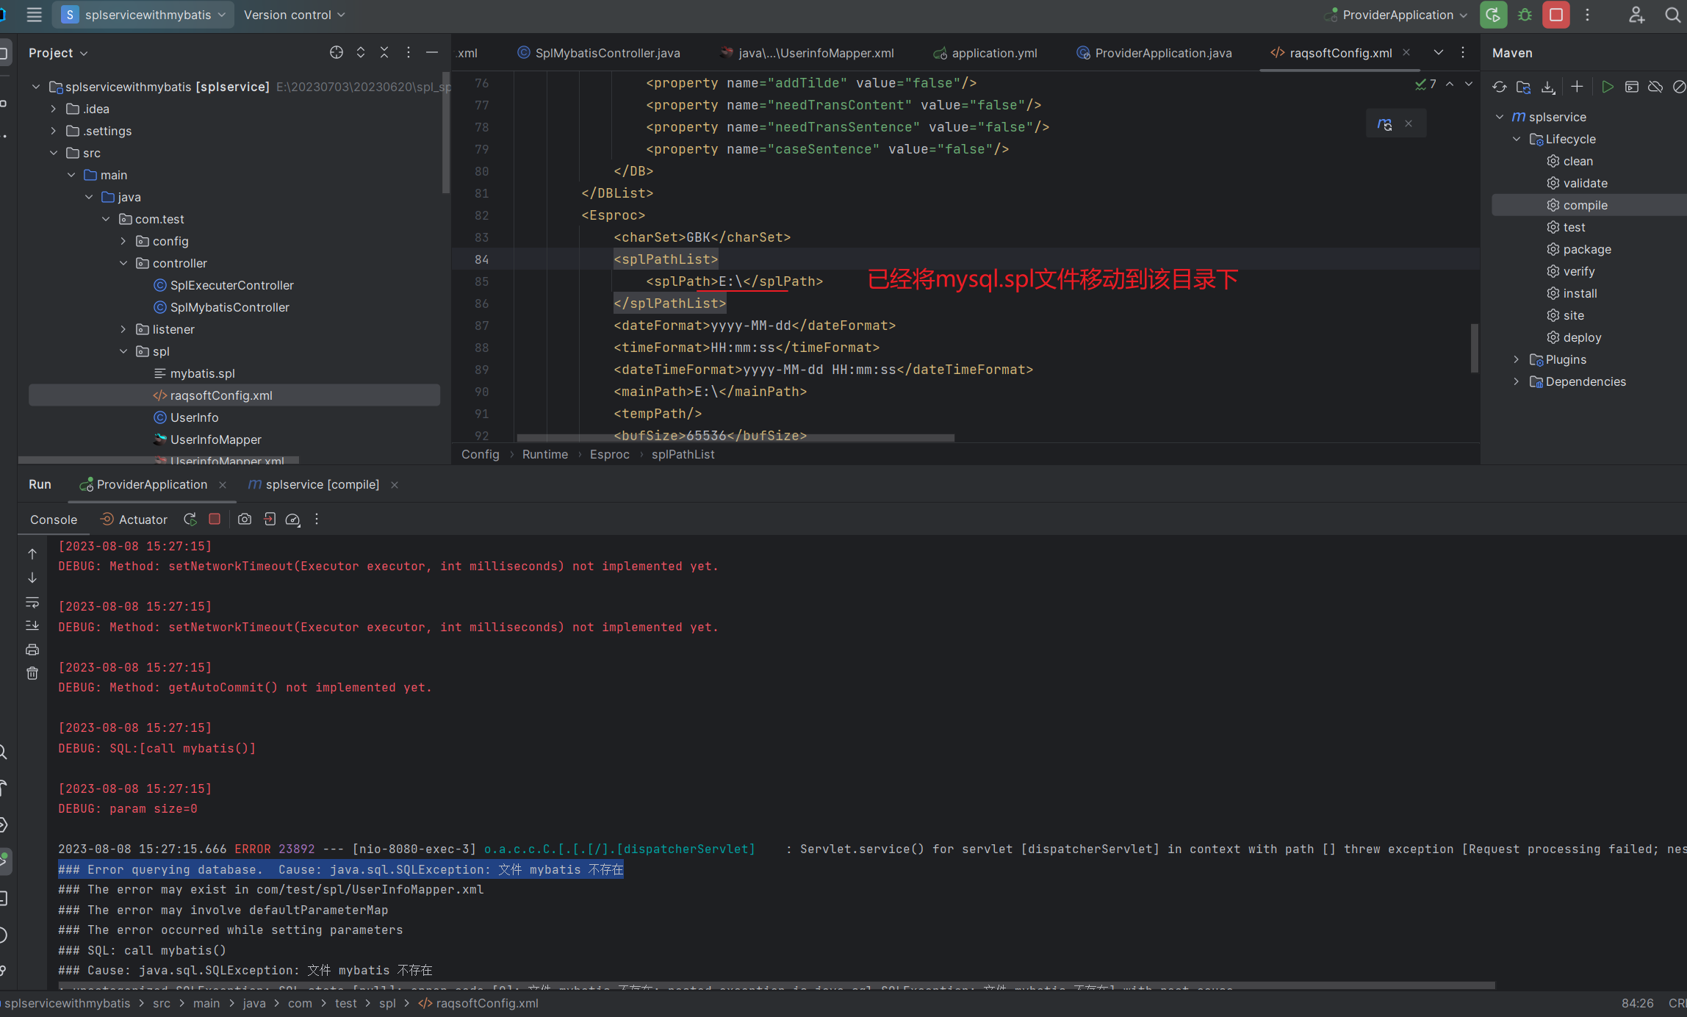Click Select Opened File crosshair icon

(337, 52)
